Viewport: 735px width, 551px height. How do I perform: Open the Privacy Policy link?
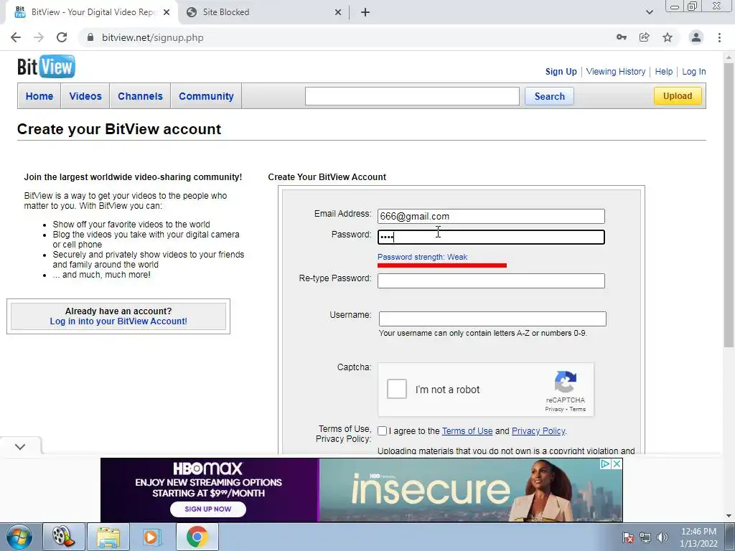538,431
